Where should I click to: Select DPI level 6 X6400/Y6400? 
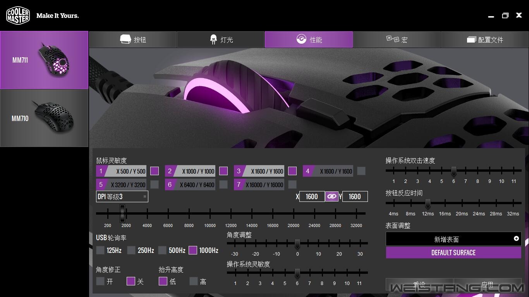pyautogui.click(x=190, y=184)
